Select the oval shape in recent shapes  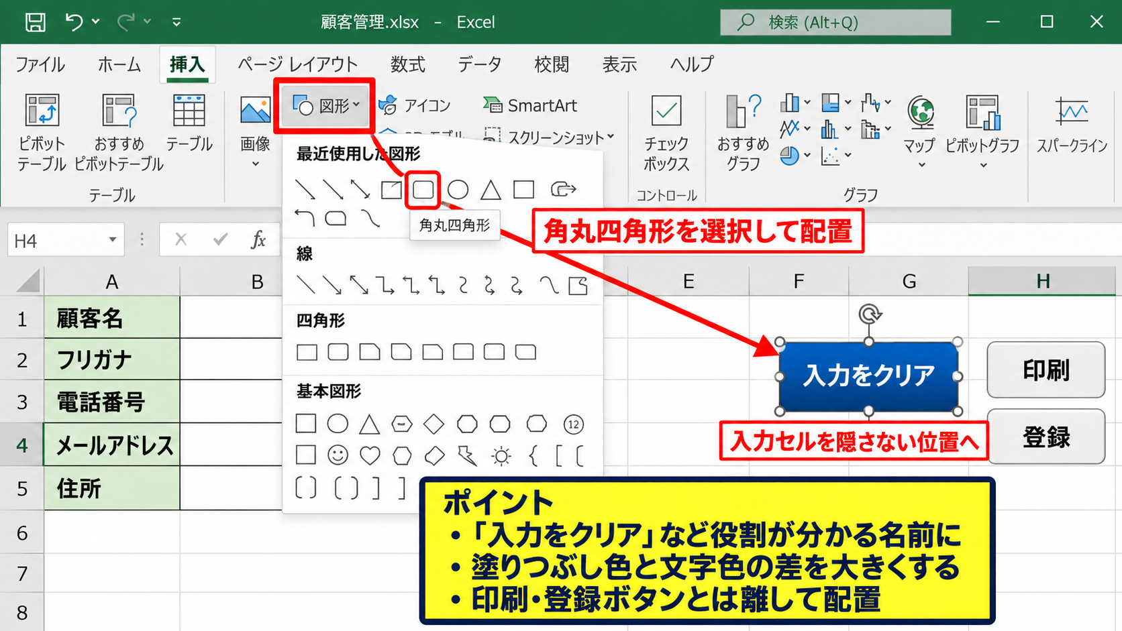(x=458, y=190)
